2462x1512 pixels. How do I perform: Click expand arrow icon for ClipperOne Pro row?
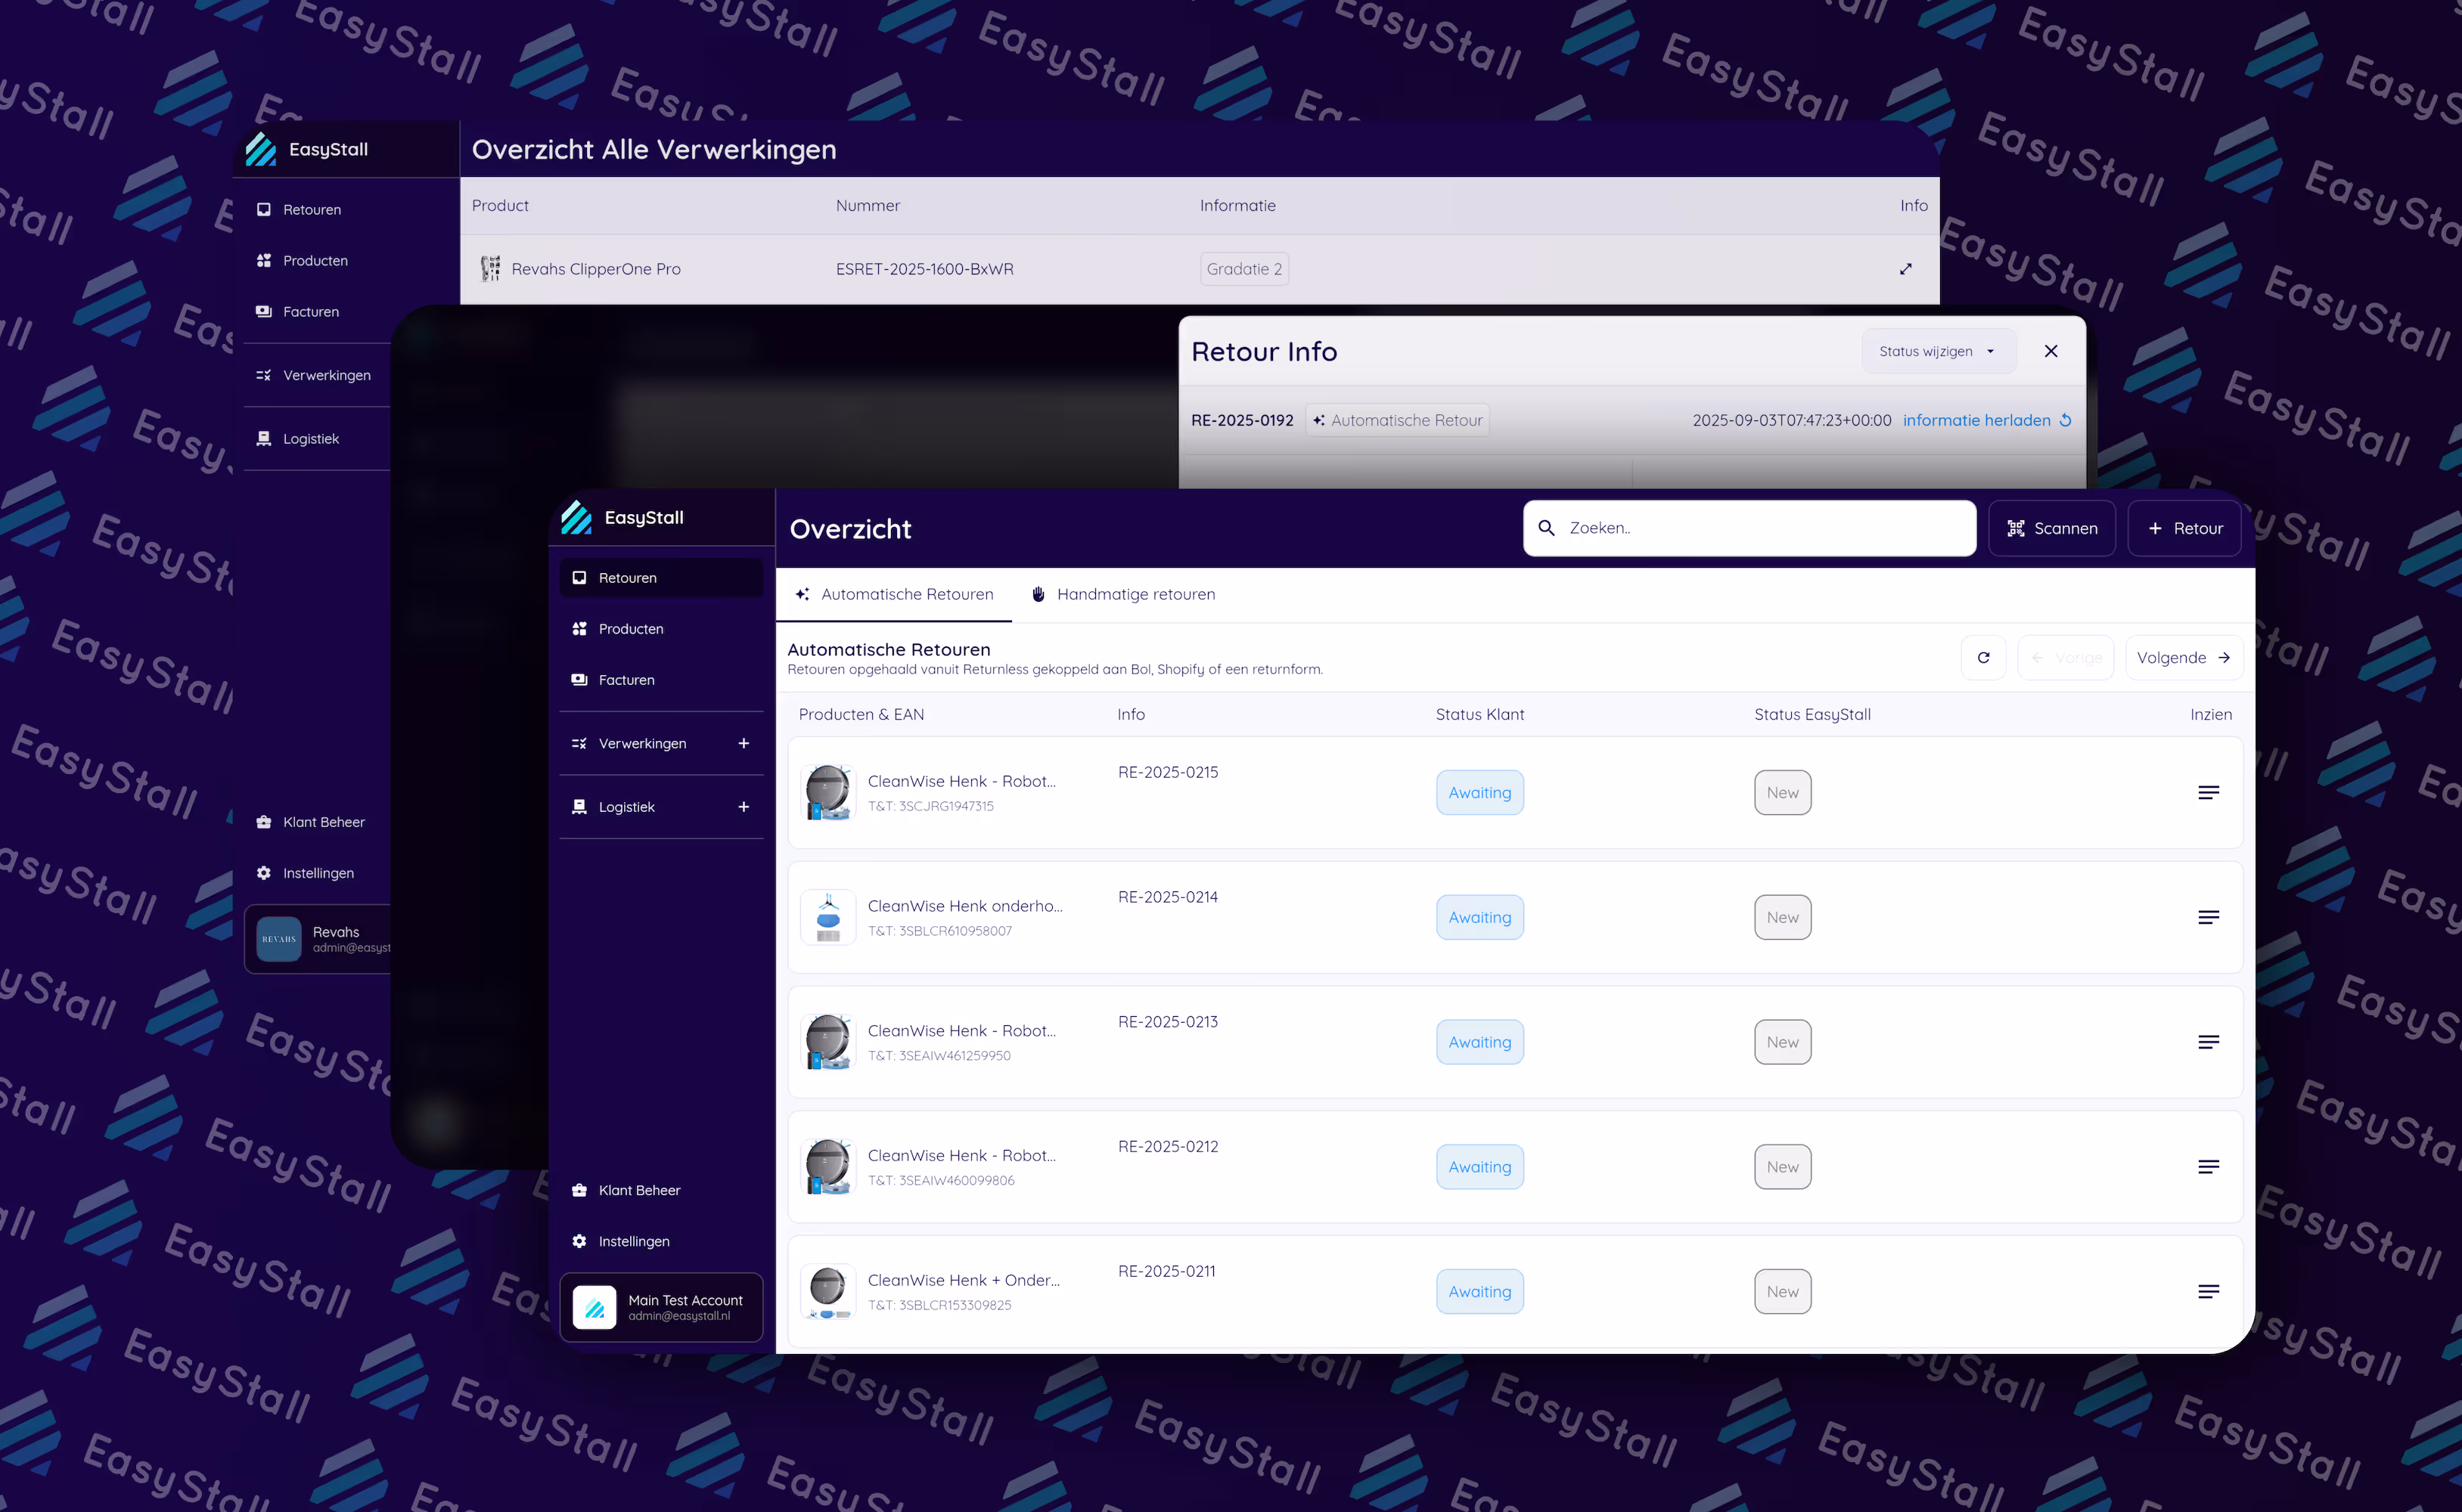[1905, 269]
